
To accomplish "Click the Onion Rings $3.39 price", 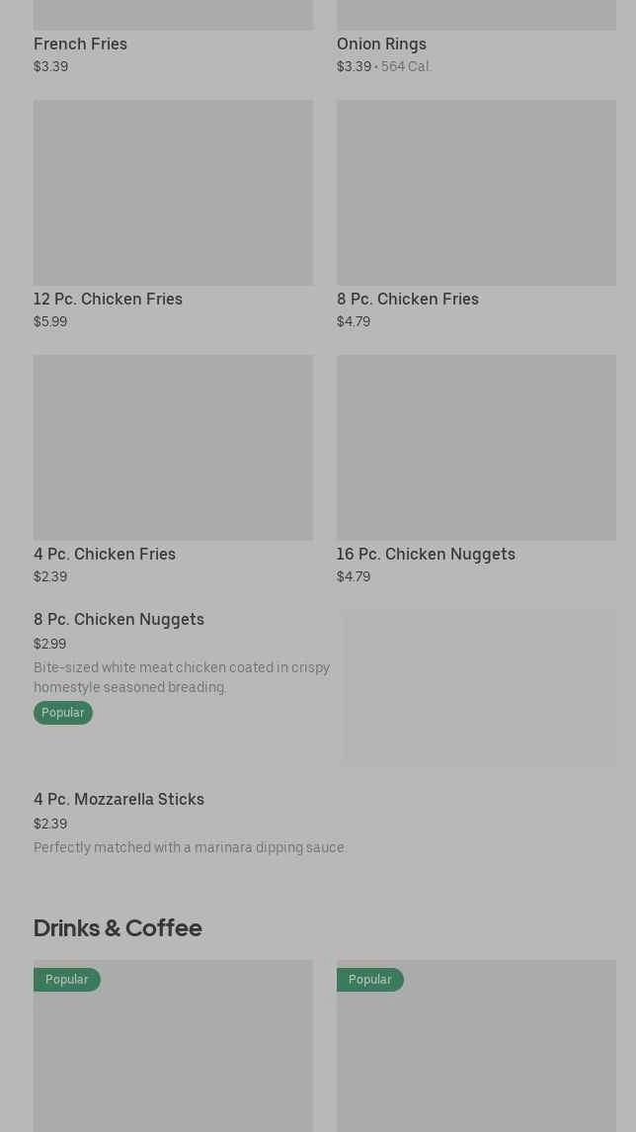I will (354, 67).
